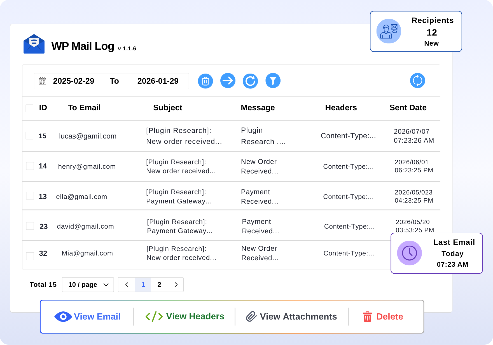Check the row for david@gmail.com
This screenshot has width=493, height=345.
coord(30,226)
